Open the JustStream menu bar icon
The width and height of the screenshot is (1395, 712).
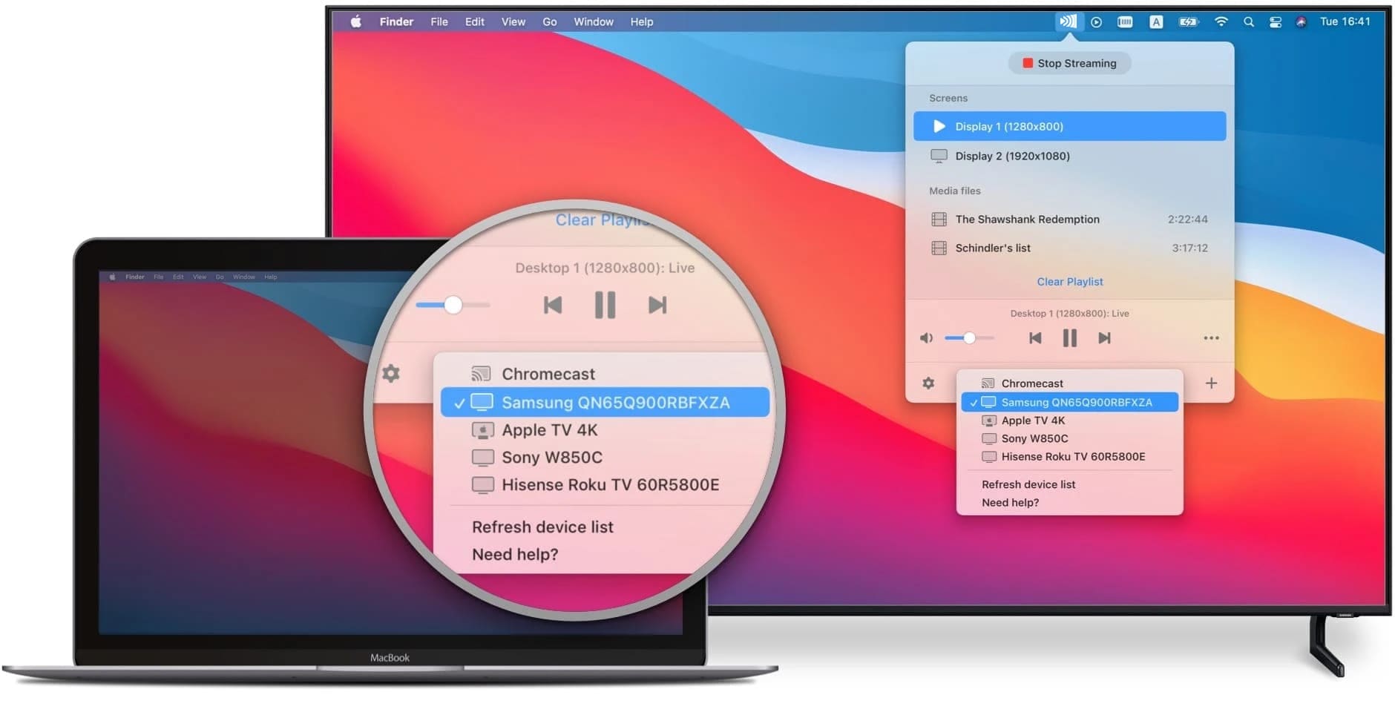pyautogui.click(x=1069, y=22)
